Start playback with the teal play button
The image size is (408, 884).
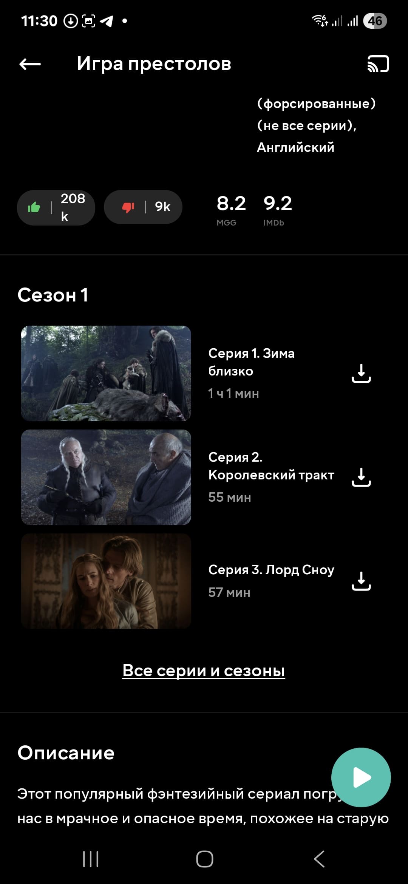point(361,777)
